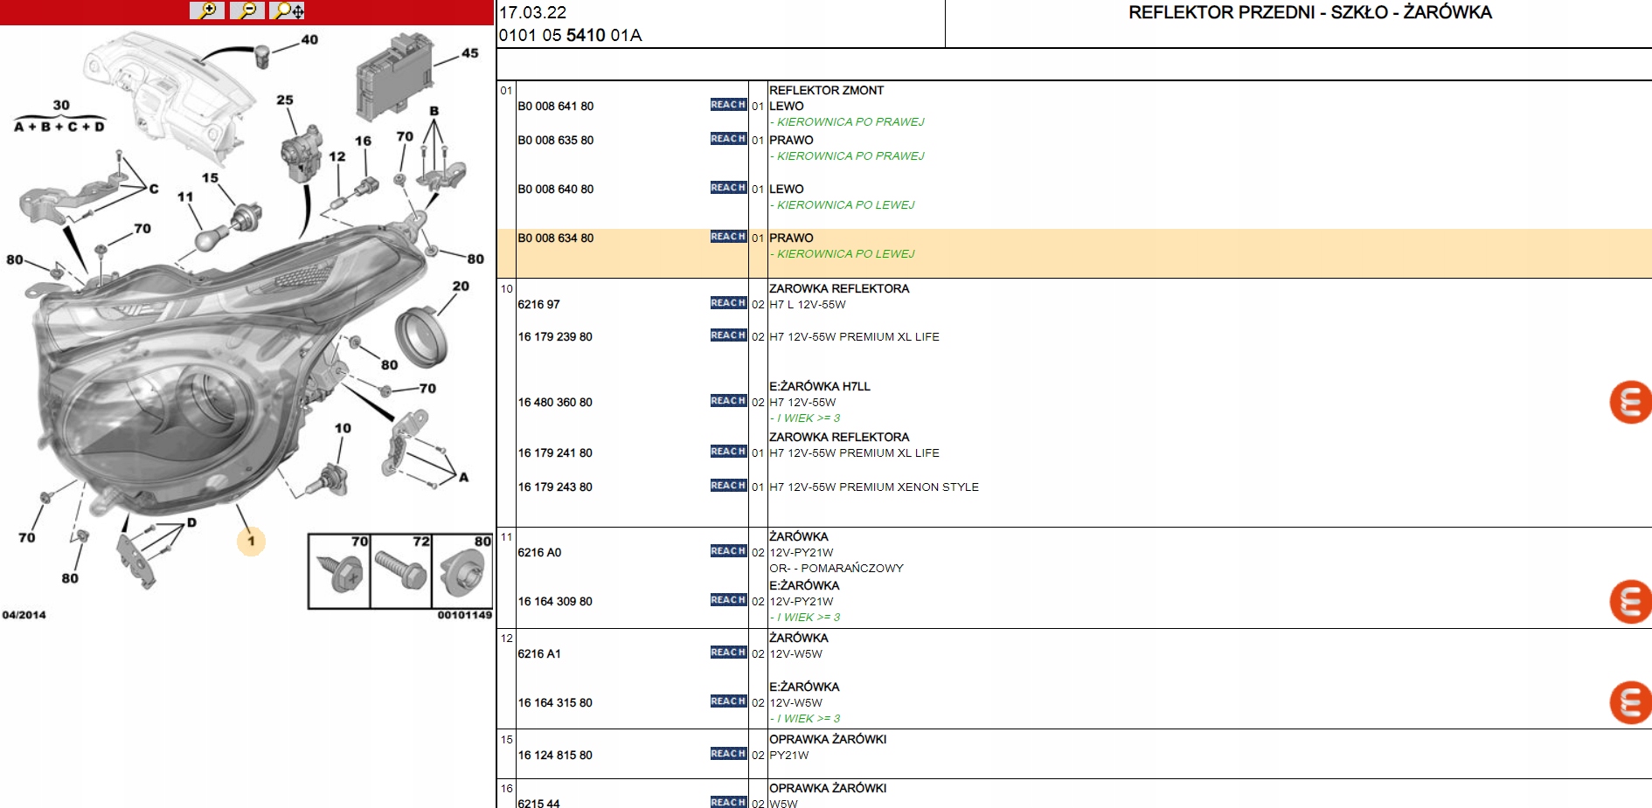Click REACH badge next to 6216 A0
This screenshot has width=1652, height=808.
pyautogui.click(x=728, y=551)
